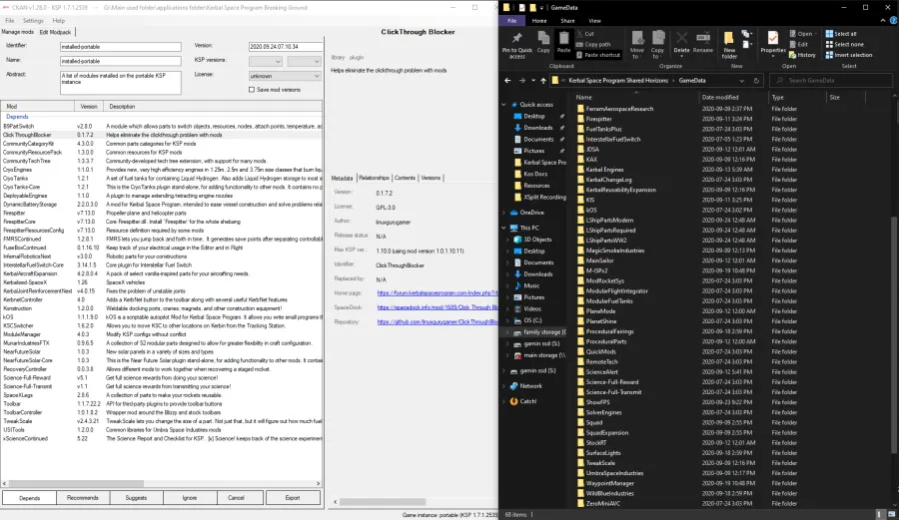Open the Catch! item in navigation pane
Screen dimensions: 899x520
(527, 400)
